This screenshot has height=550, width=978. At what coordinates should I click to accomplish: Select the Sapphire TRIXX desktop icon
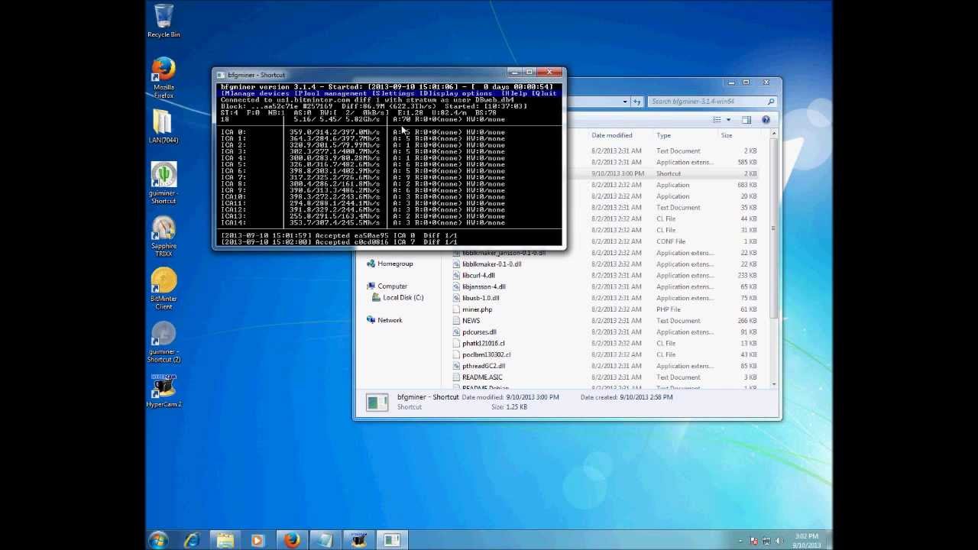coord(164,236)
